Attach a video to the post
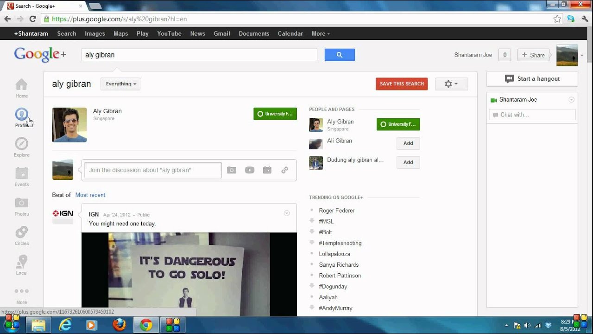Image resolution: width=593 pixels, height=334 pixels. point(250,170)
